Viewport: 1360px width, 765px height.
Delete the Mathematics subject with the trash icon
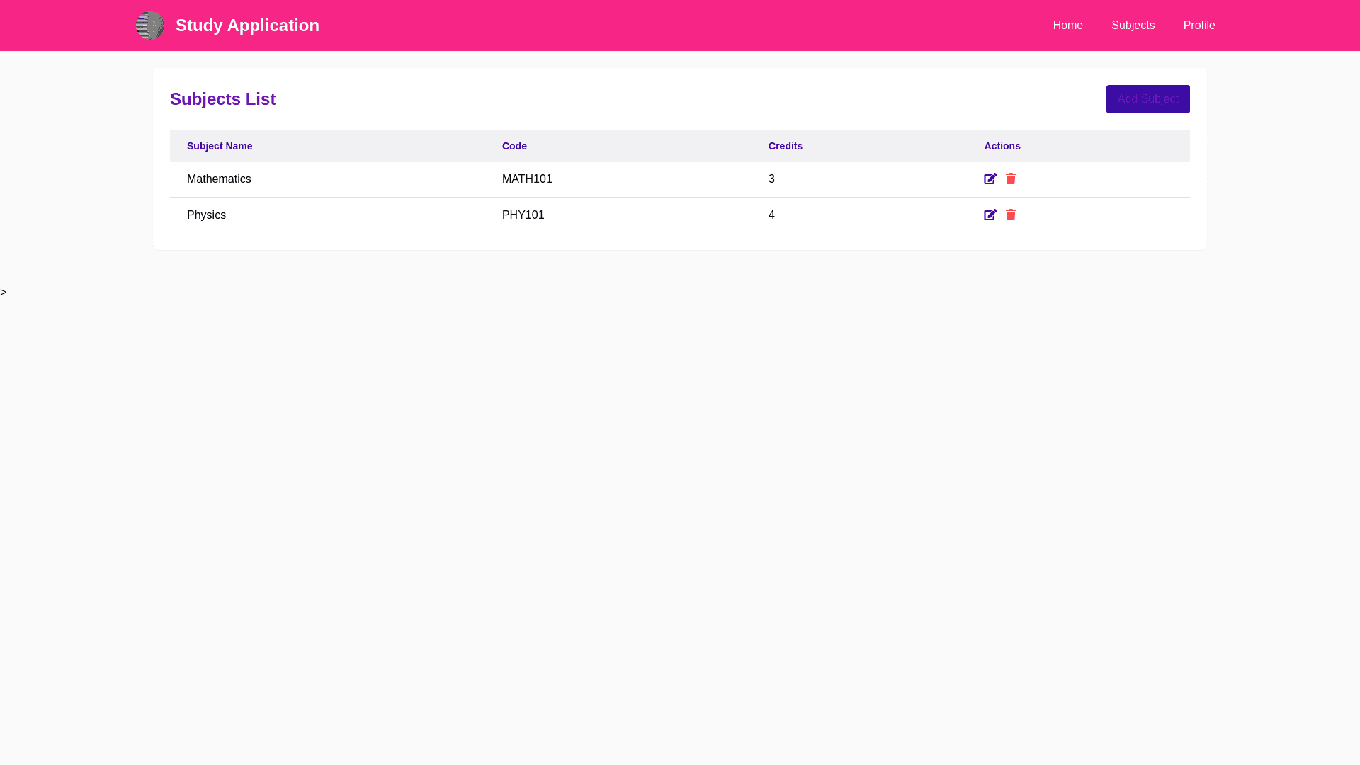(x=1011, y=179)
